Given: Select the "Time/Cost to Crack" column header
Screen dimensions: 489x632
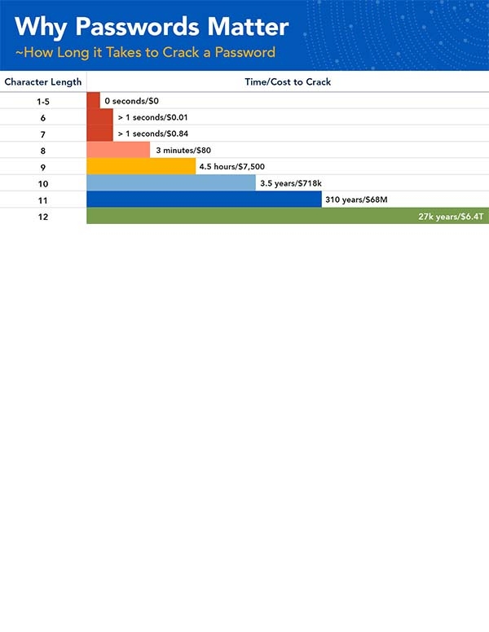Looking at the screenshot, I should tap(288, 82).
